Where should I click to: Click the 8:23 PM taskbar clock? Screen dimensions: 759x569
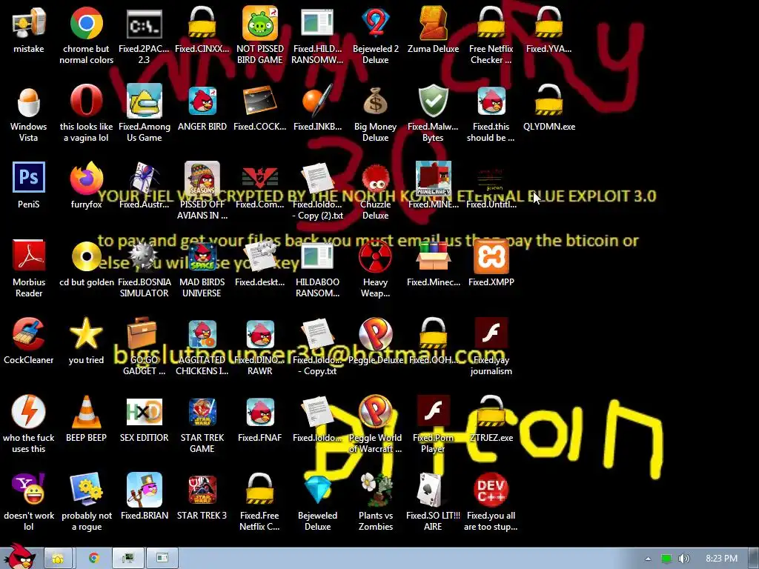tap(721, 559)
